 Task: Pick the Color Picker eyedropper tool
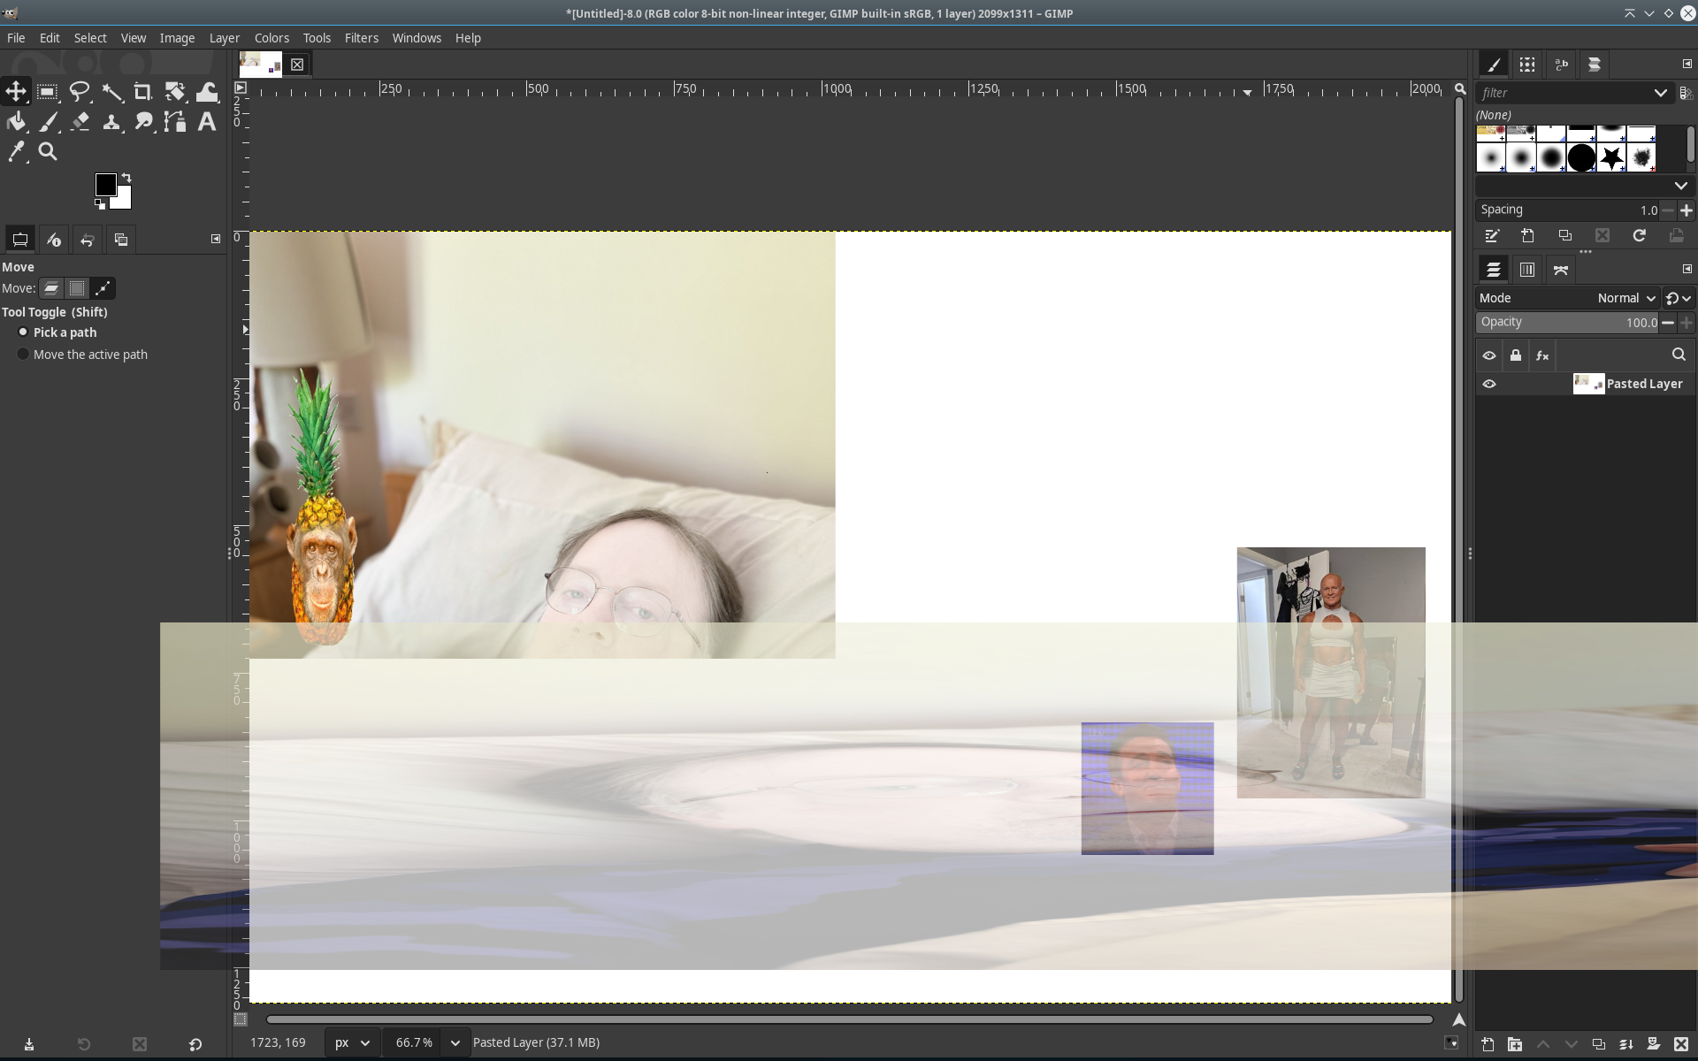(17, 152)
